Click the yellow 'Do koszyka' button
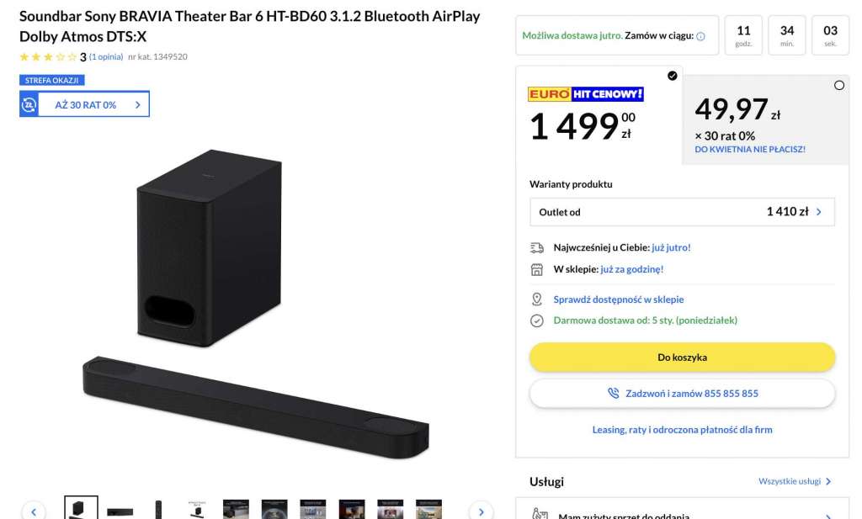The width and height of the screenshot is (862, 519). click(682, 357)
